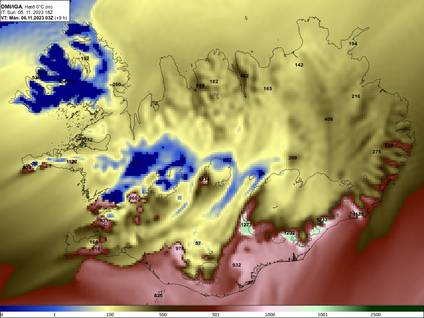This screenshot has width=424, height=318.
Task: Select the map value 1132 on Snæfellsnes
Action: pyautogui.click(x=72, y=162)
